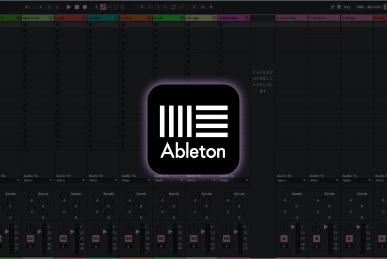
Task: Open Audio To dropdown on MID BASS track
Action: click(38, 180)
